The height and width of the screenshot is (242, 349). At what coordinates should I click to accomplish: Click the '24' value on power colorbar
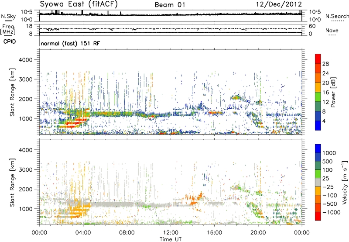point(325,73)
